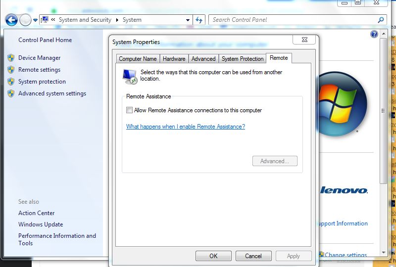396x267 pixels.
Task: Click shield icon next to Device Manager
Action: tap(11, 58)
